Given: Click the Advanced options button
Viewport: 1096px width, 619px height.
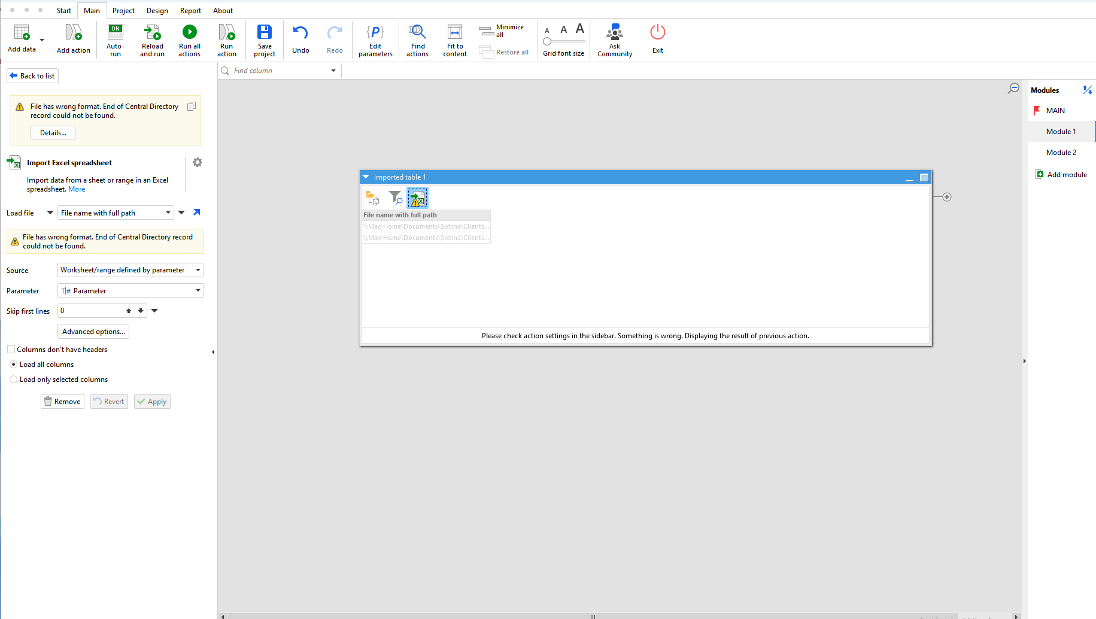Looking at the screenshot, I should 93,332.
